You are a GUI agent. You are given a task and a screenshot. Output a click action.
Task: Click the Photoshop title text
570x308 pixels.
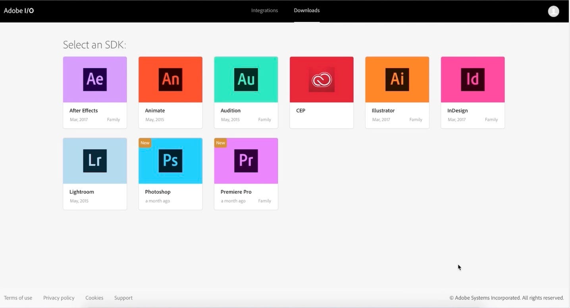158,192
